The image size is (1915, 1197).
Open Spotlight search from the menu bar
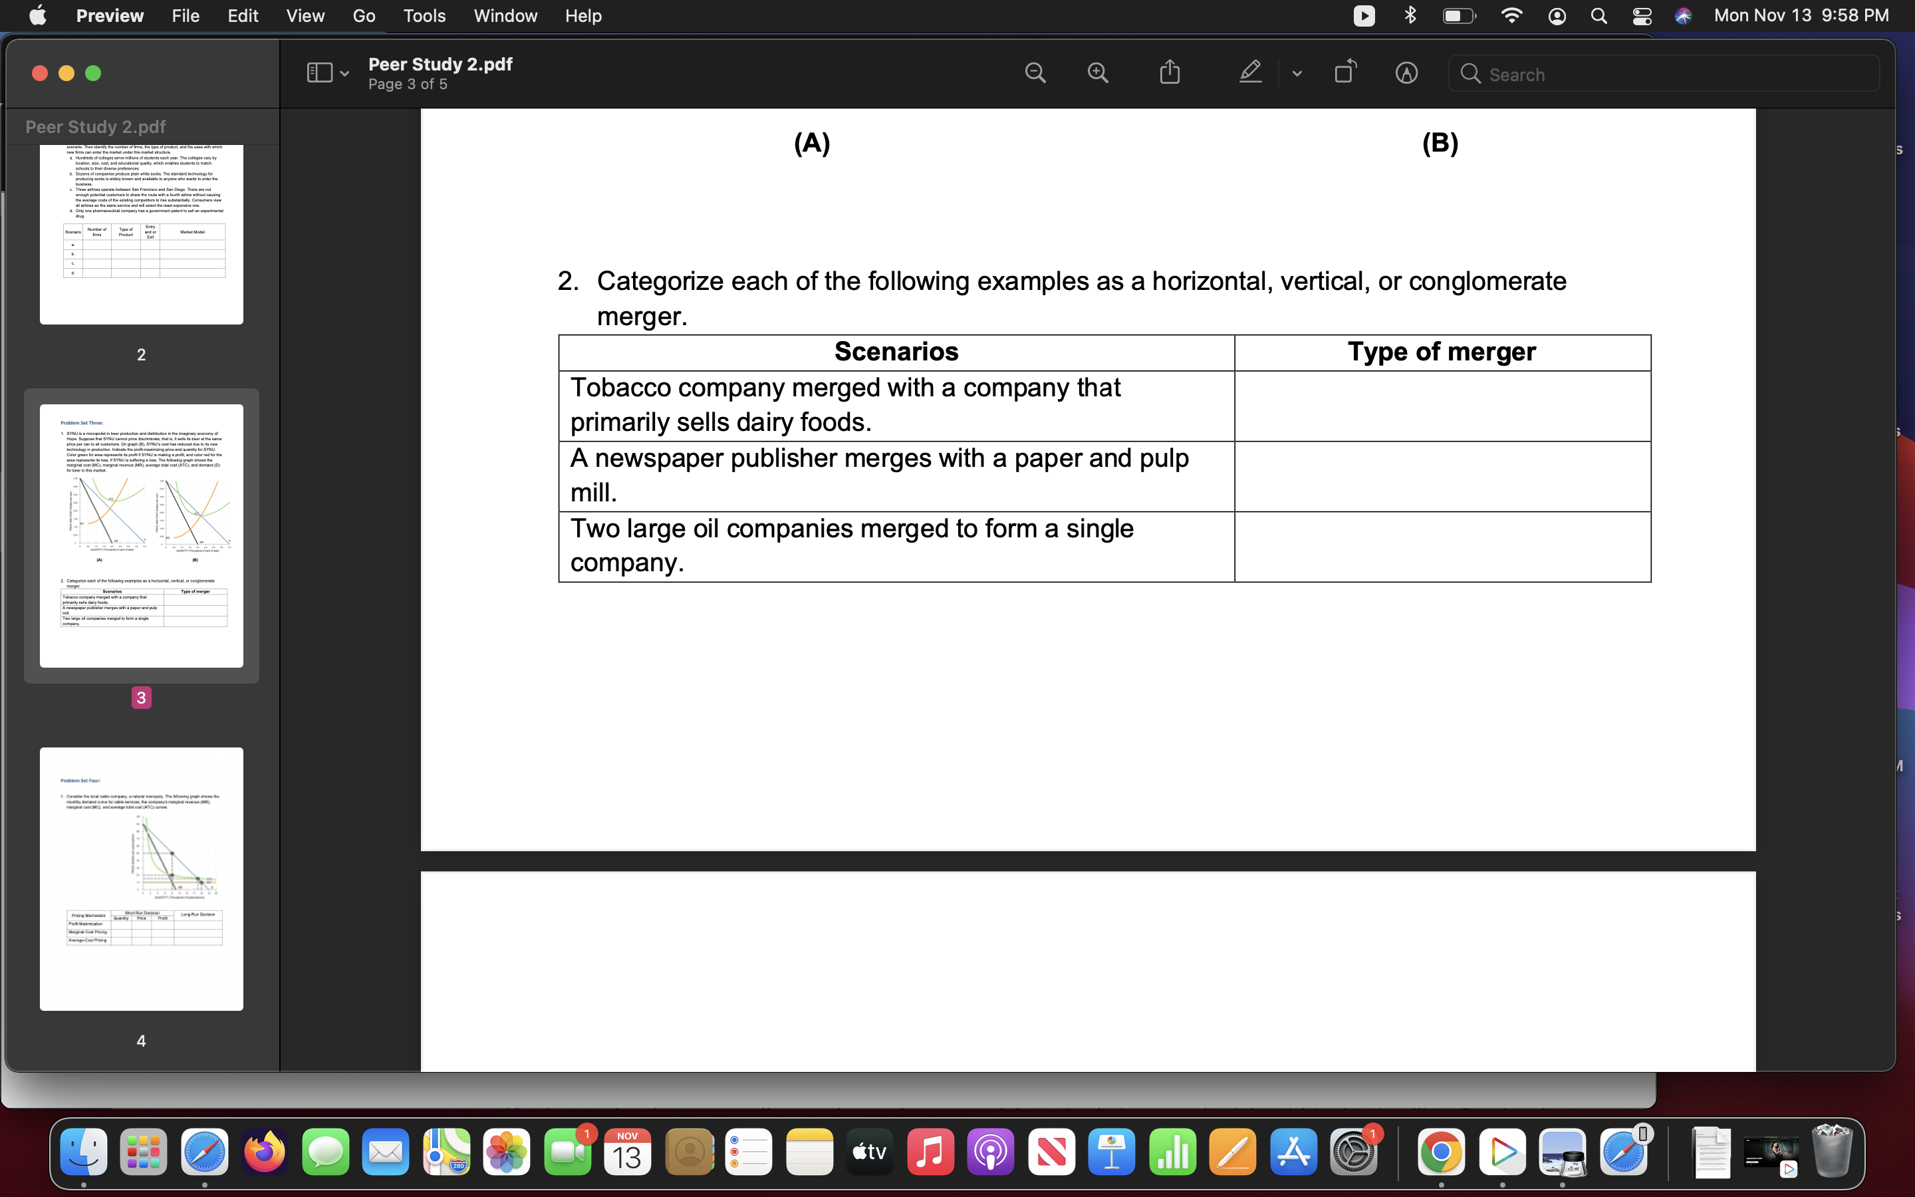1598,16
